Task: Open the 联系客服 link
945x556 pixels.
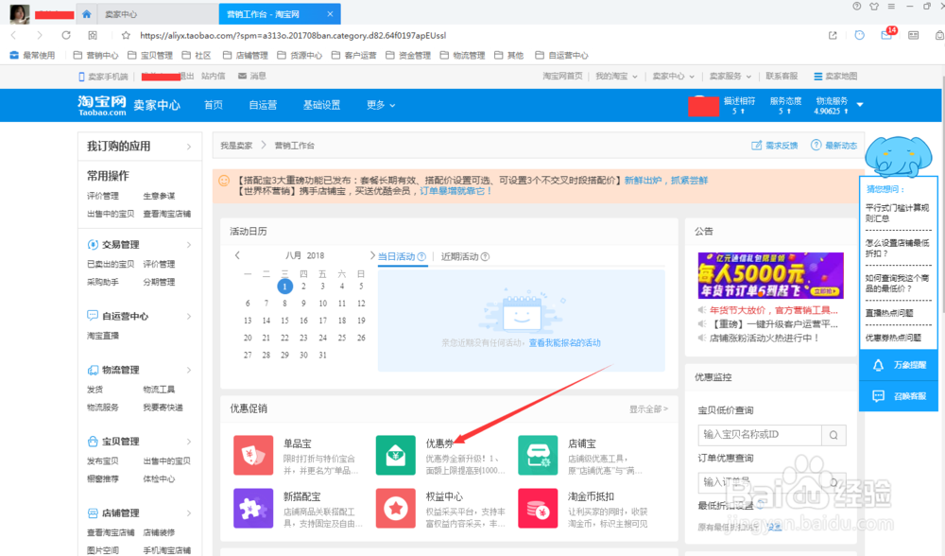Action: pos(782,76)
